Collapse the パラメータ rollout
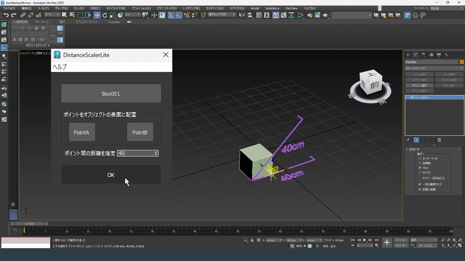The width and height of the screenshot is (465, 261). (x=414, y=149)
